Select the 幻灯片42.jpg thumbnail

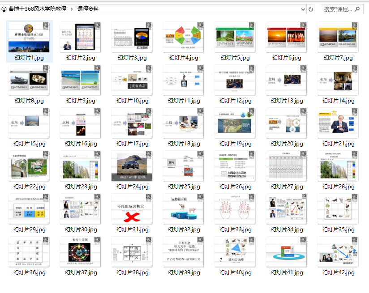point(338,252)
